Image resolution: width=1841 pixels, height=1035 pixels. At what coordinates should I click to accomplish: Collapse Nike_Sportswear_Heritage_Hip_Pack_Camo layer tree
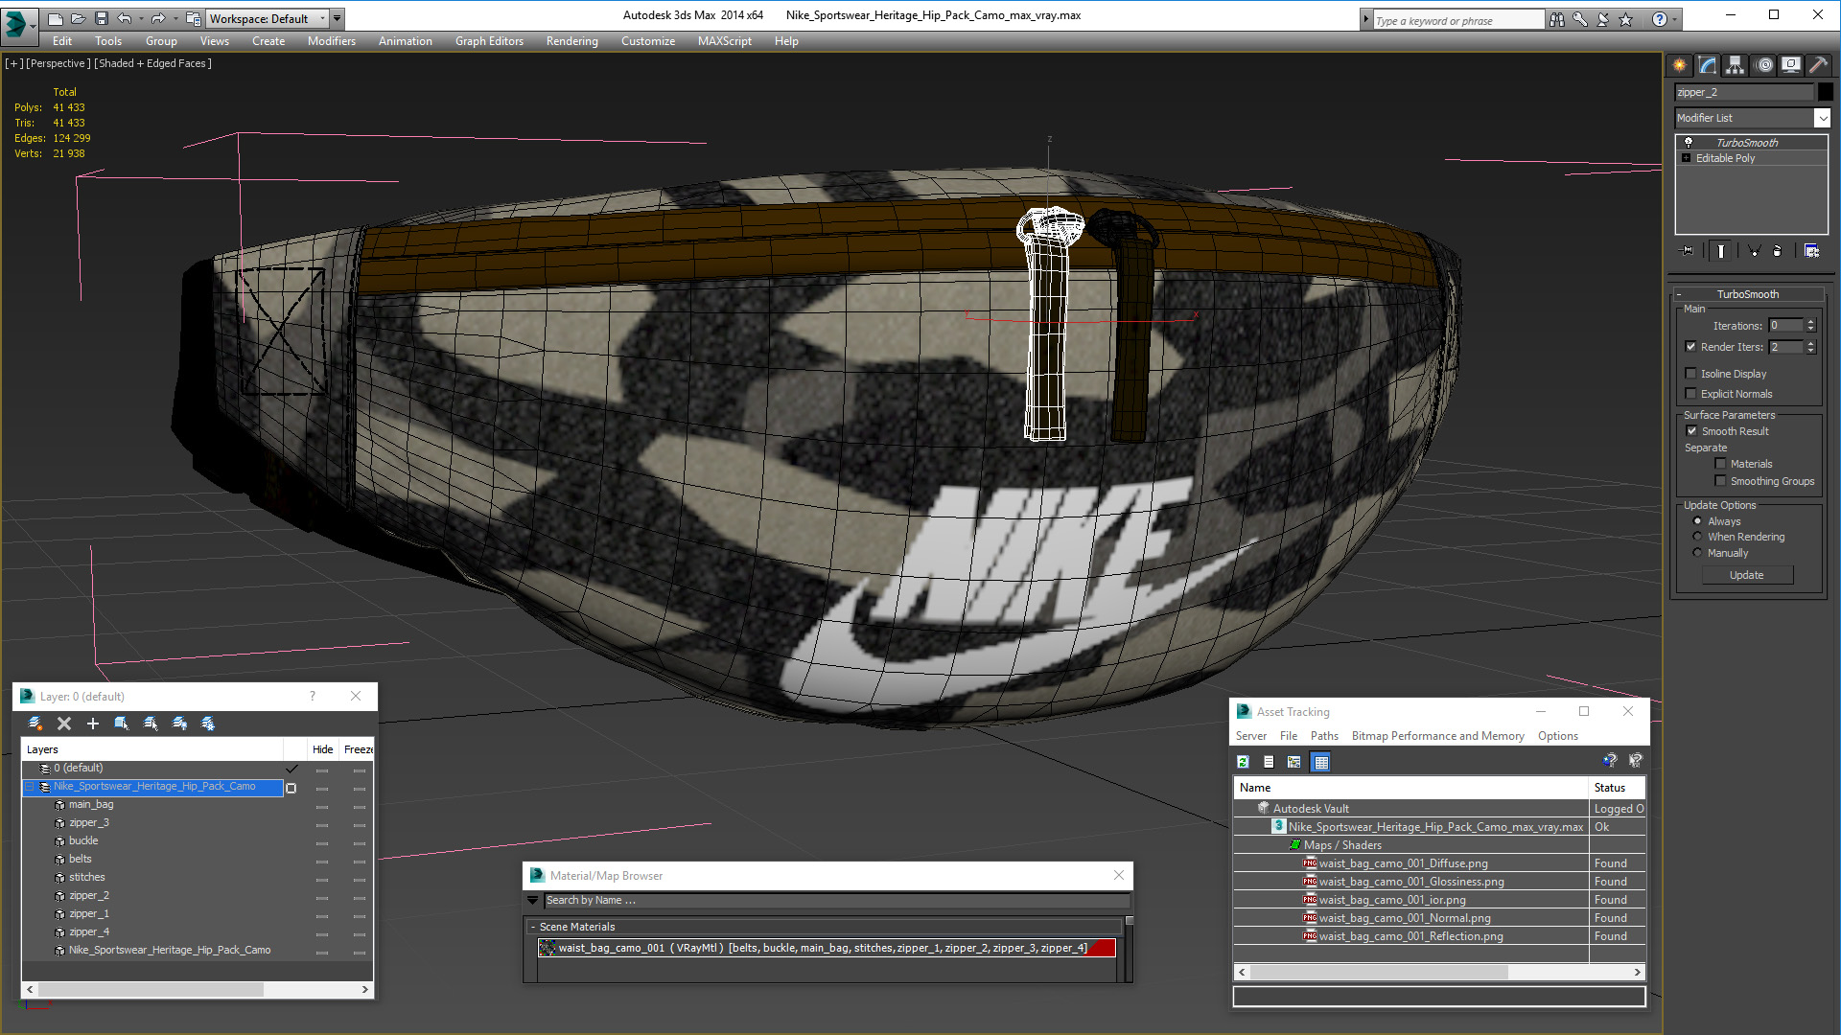pyautogui.click(x=30, y=787)
